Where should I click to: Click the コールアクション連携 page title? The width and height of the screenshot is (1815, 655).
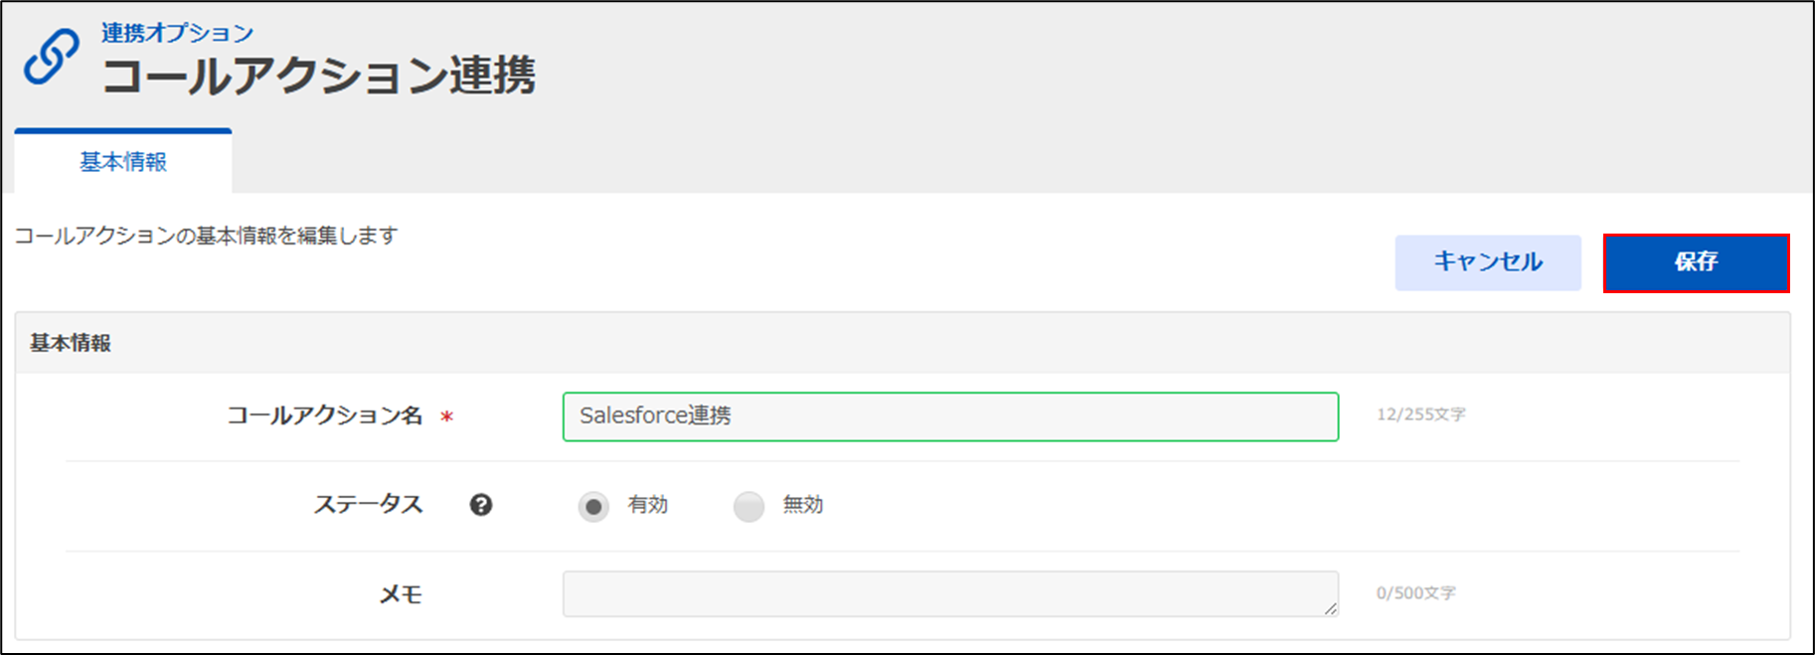[319, 77]
